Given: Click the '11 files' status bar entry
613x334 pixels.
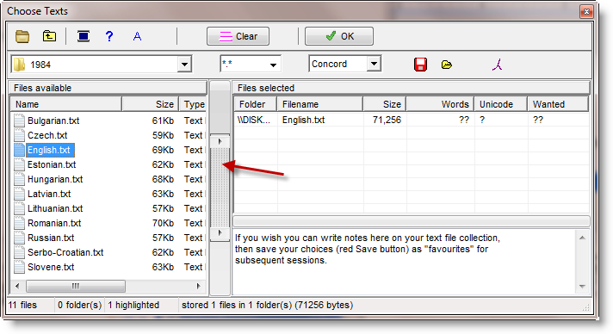Looking at the screenshot, I should click(22, 305).
